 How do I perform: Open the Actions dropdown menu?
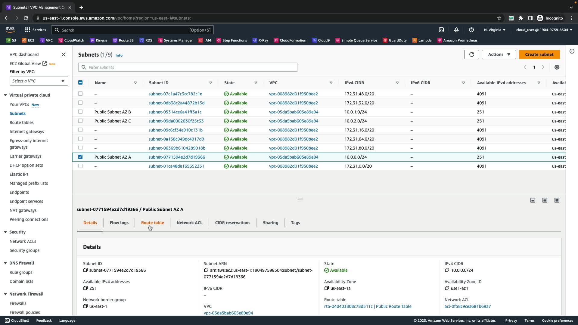pos(499,54)
